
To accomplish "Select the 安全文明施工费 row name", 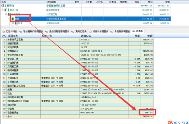I will (x=15, y=55).
